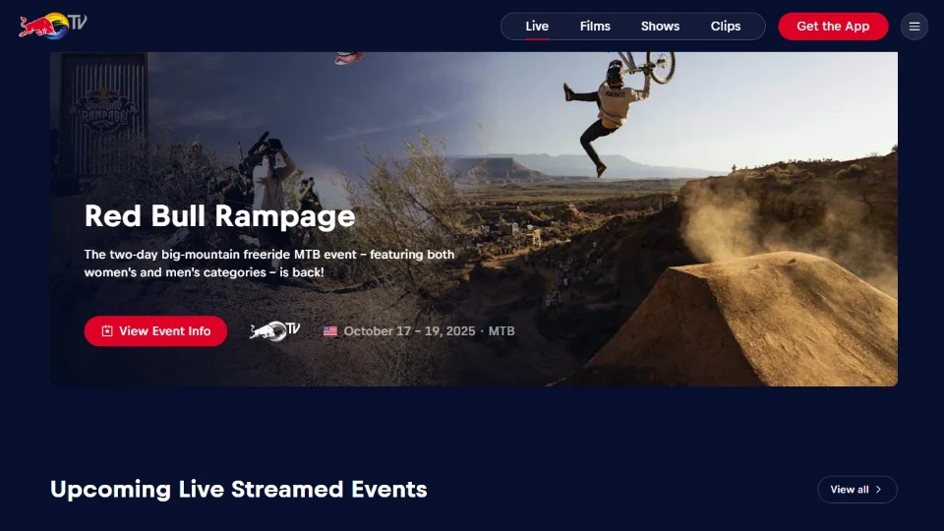
Task: Click the US flag icon beside event date
Action: pos(330,331)
